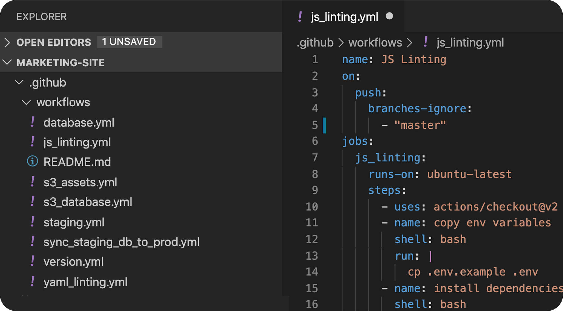
Task: Click the workflows breadcrumb segment
Action: (x=375, y=43)
